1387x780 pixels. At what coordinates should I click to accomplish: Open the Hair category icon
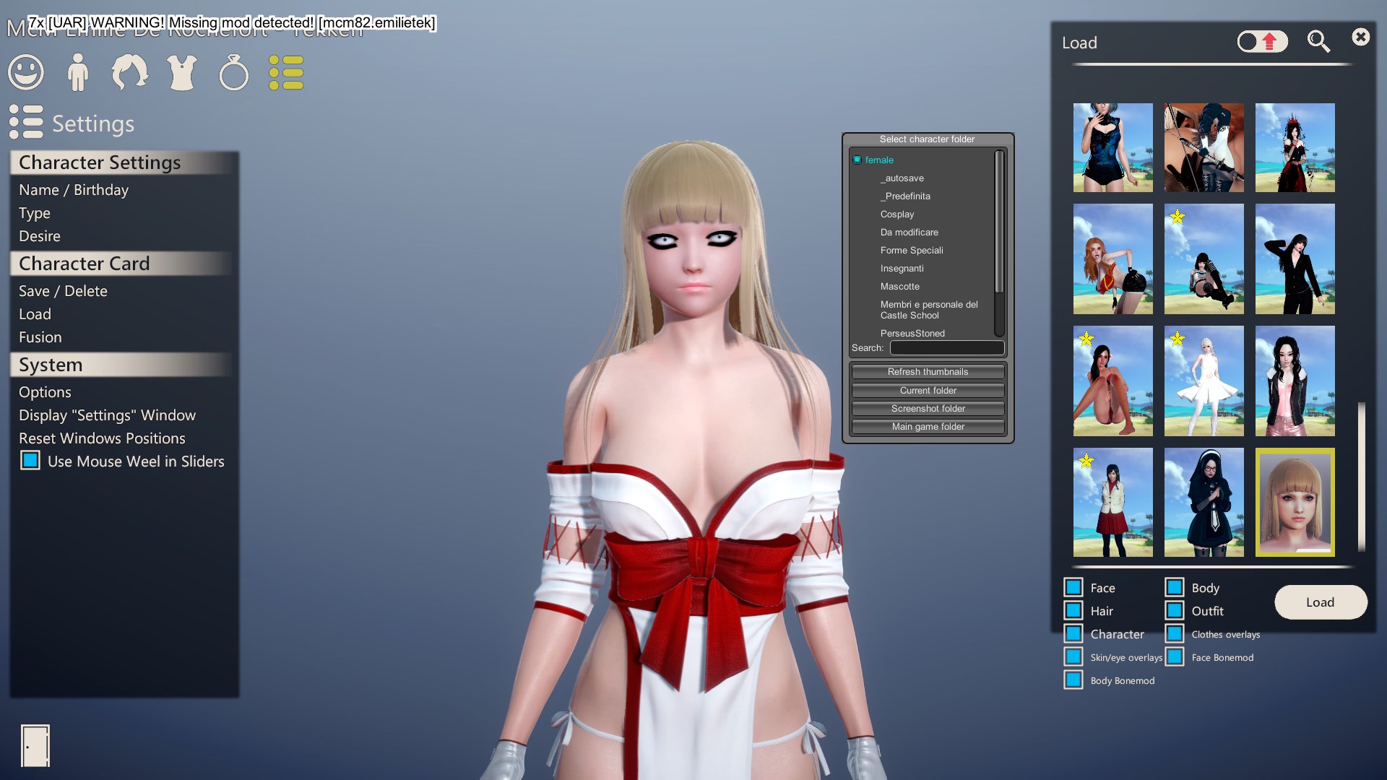click(129, 72)
